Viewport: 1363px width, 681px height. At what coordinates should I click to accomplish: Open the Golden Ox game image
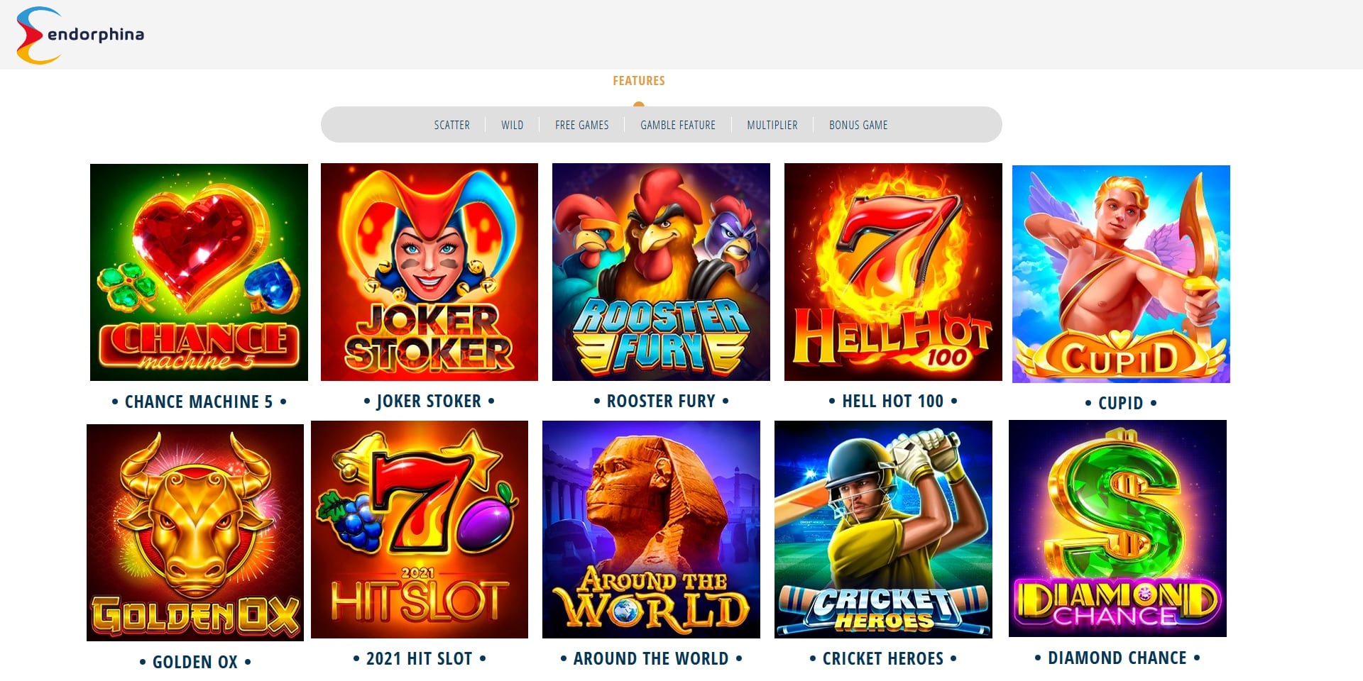[x=195, y=533]
